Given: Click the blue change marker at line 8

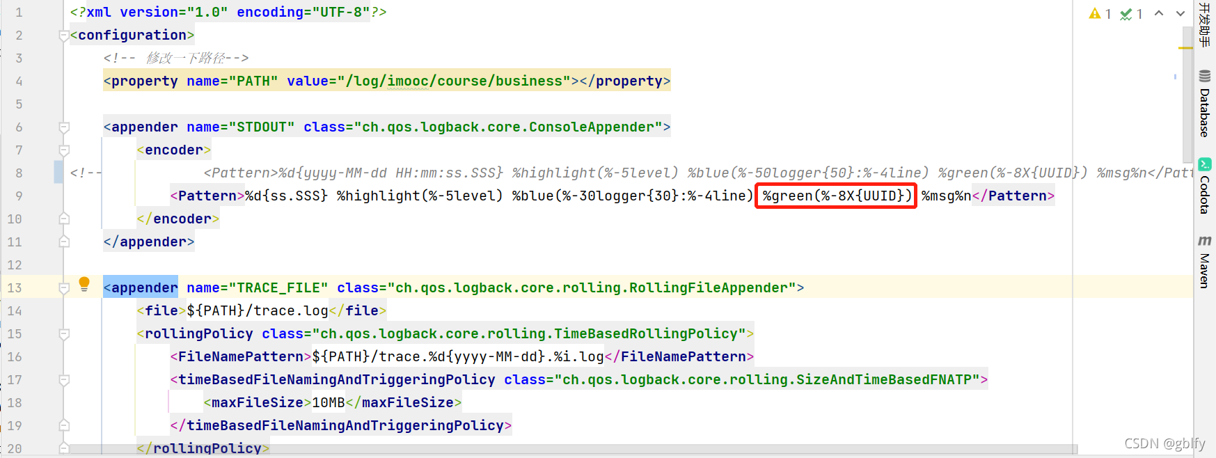Looking at the screenshot, I should [x=58, y=173].
